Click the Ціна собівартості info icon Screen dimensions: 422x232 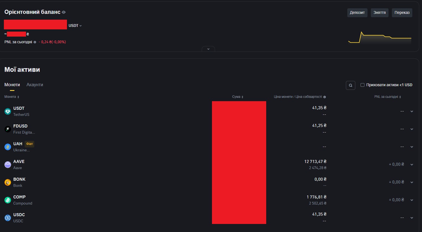click(325, 97)
